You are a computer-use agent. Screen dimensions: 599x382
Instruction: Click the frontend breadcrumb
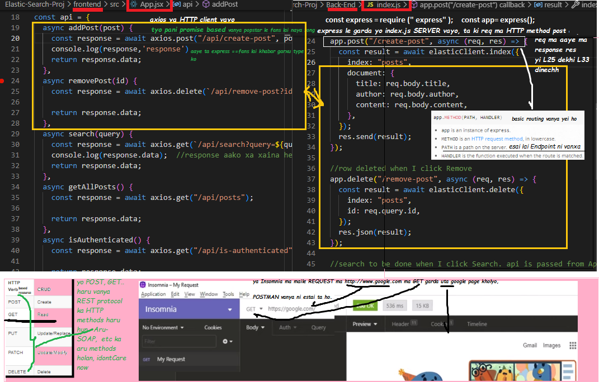(87, 4)
